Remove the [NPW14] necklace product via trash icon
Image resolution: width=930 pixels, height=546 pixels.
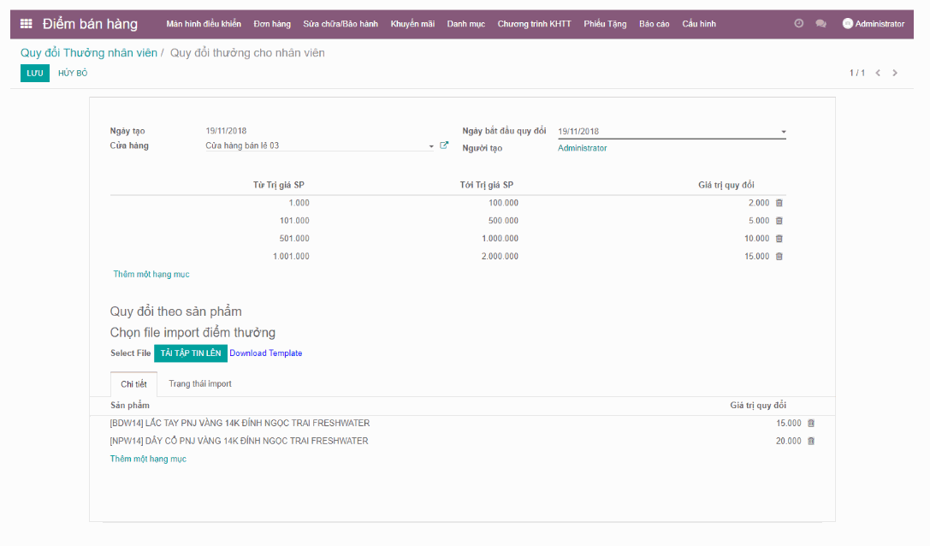810,441
